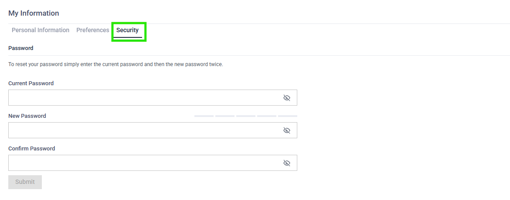Click the Current Password label
The image size is (510, 200).
(x=31, y=83)
